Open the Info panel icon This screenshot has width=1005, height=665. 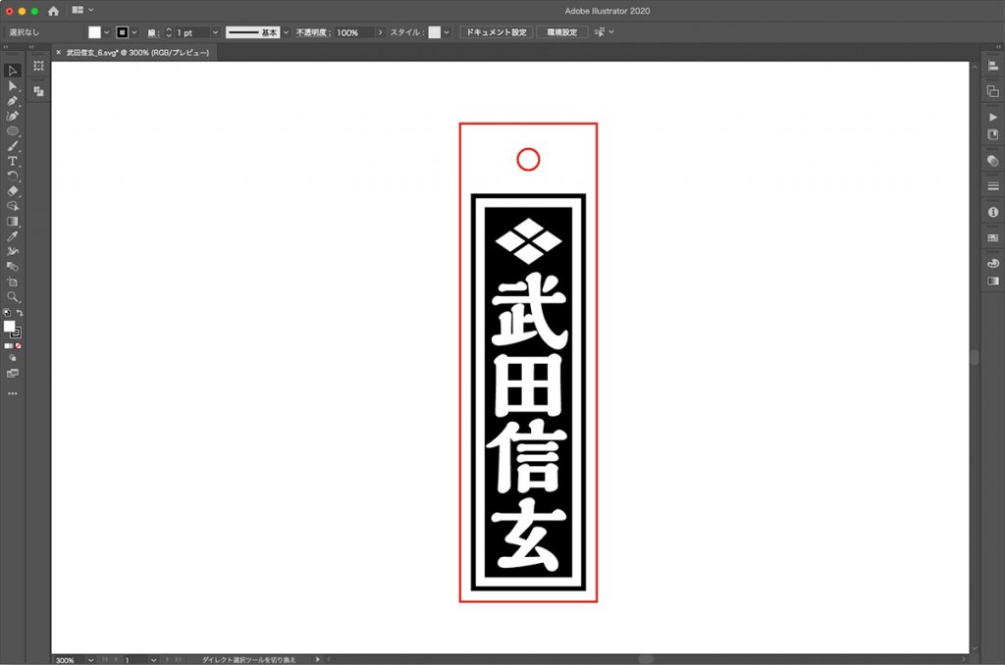[x=993, y=212]
